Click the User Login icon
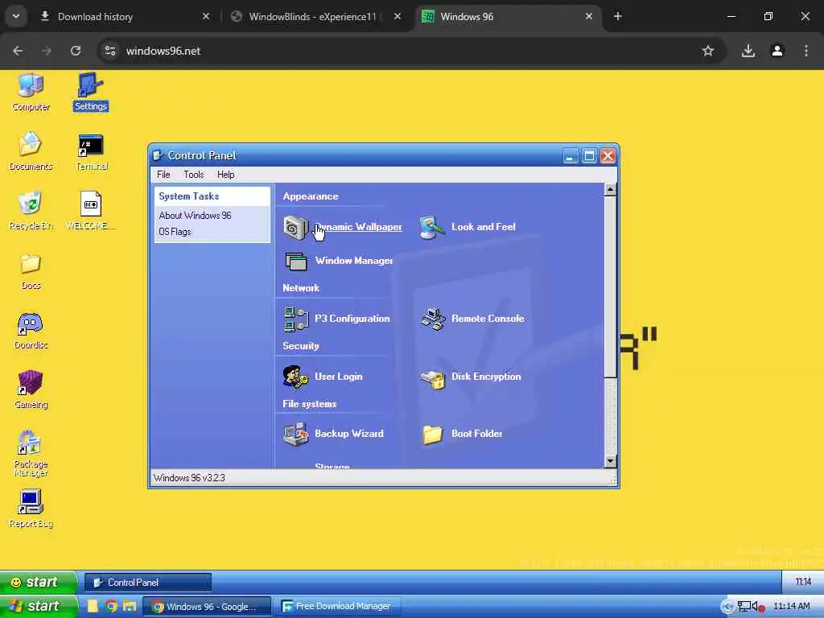 295,377
